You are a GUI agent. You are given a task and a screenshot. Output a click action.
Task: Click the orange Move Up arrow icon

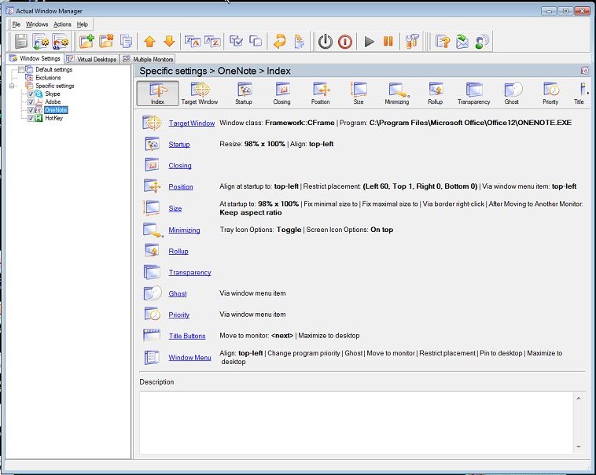(x=149, y=42)
